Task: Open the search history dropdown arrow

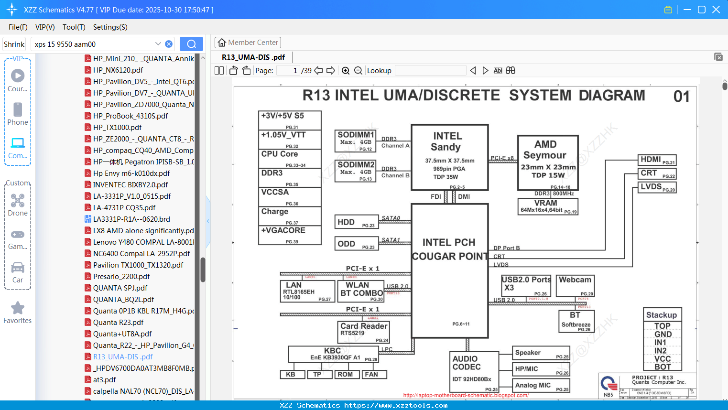Action: (158, 44)
